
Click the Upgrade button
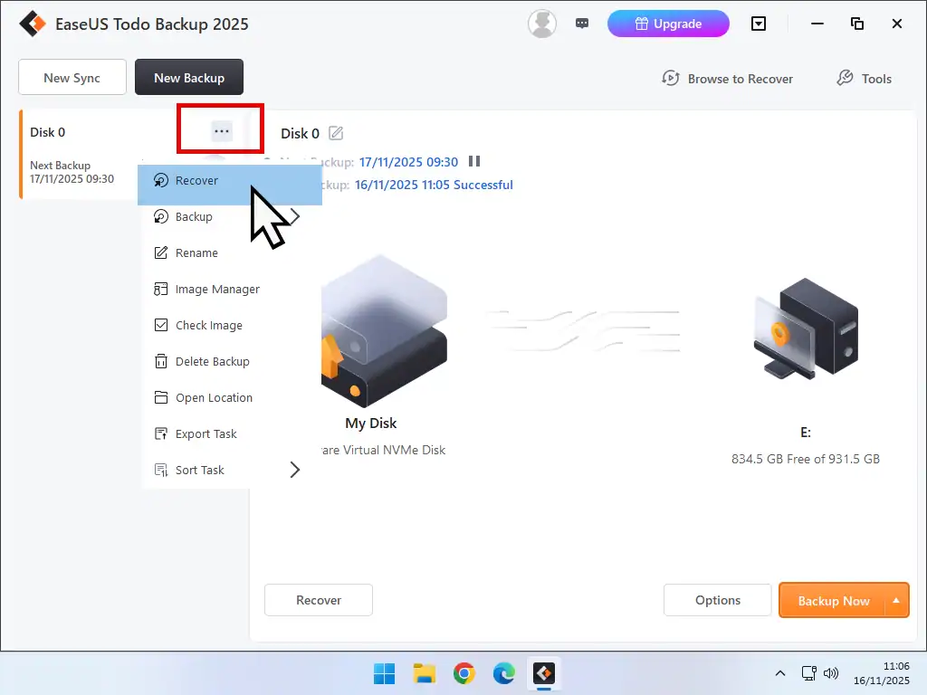tap(668, 24)
